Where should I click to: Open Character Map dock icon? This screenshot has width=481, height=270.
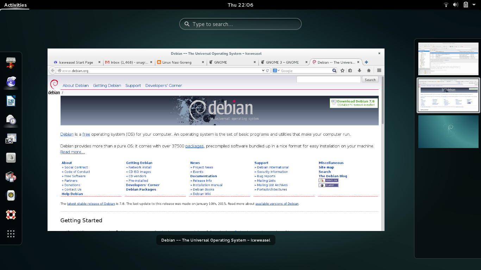11,158
